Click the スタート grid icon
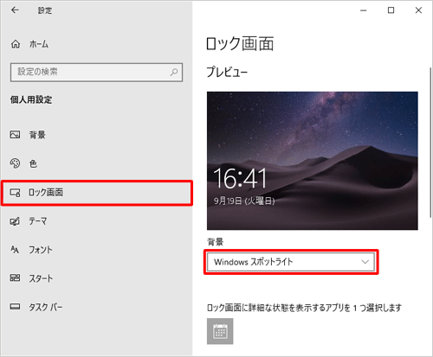Image resolution: width=433 pixels, height=357 pixels. click(15, 277)
